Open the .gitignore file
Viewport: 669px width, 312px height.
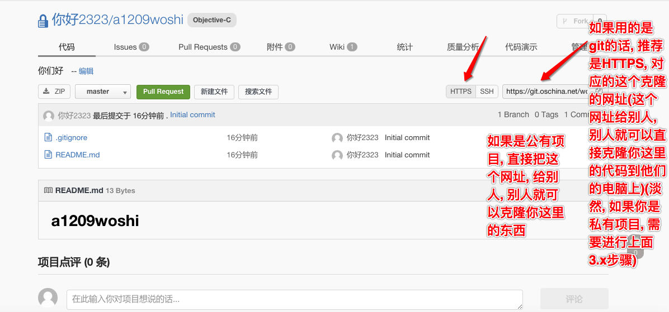pos(71,137)
